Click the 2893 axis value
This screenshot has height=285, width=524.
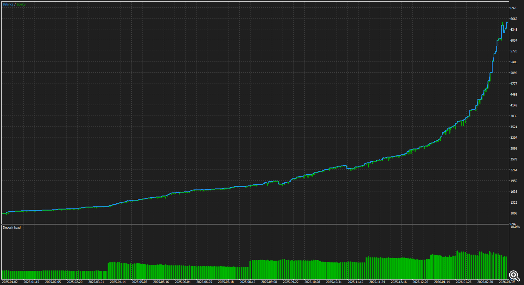coord(514,149)
